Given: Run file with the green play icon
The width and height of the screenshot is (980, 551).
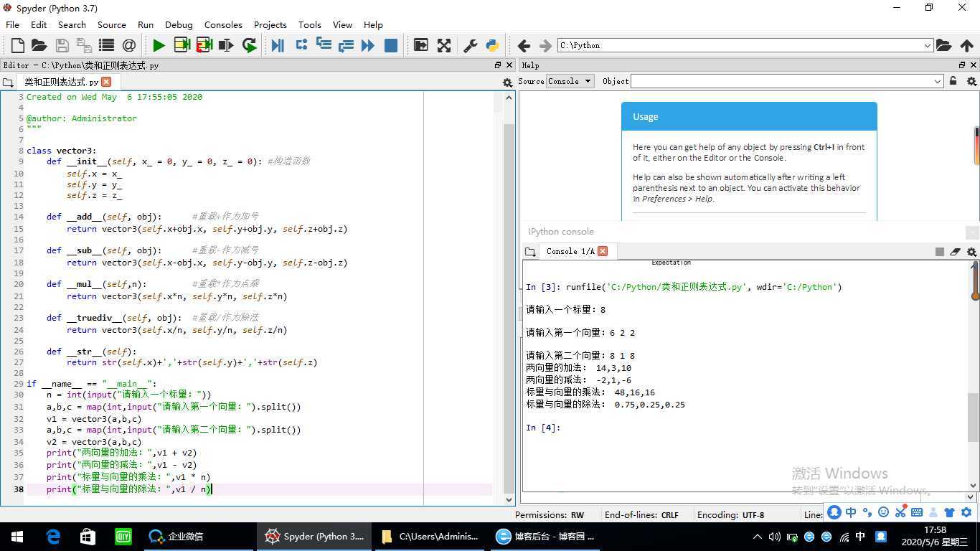Looking at the screenshot, I should pyautogui.click(x=159, y=45).
